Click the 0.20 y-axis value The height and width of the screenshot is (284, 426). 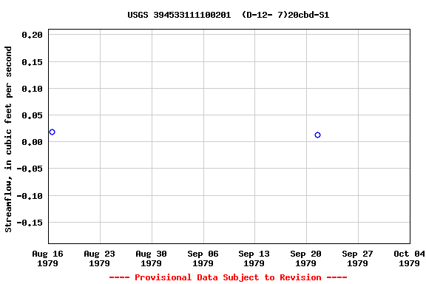click(32, 35)
